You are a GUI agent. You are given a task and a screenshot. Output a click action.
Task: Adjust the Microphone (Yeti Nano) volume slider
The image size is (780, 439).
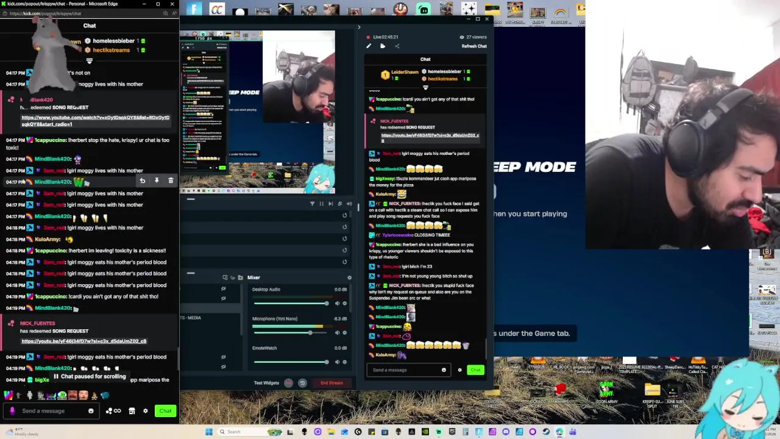pos(291,333)
